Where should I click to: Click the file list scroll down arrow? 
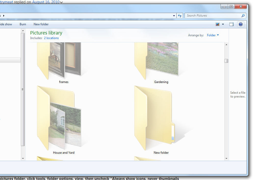click(226, 159)
